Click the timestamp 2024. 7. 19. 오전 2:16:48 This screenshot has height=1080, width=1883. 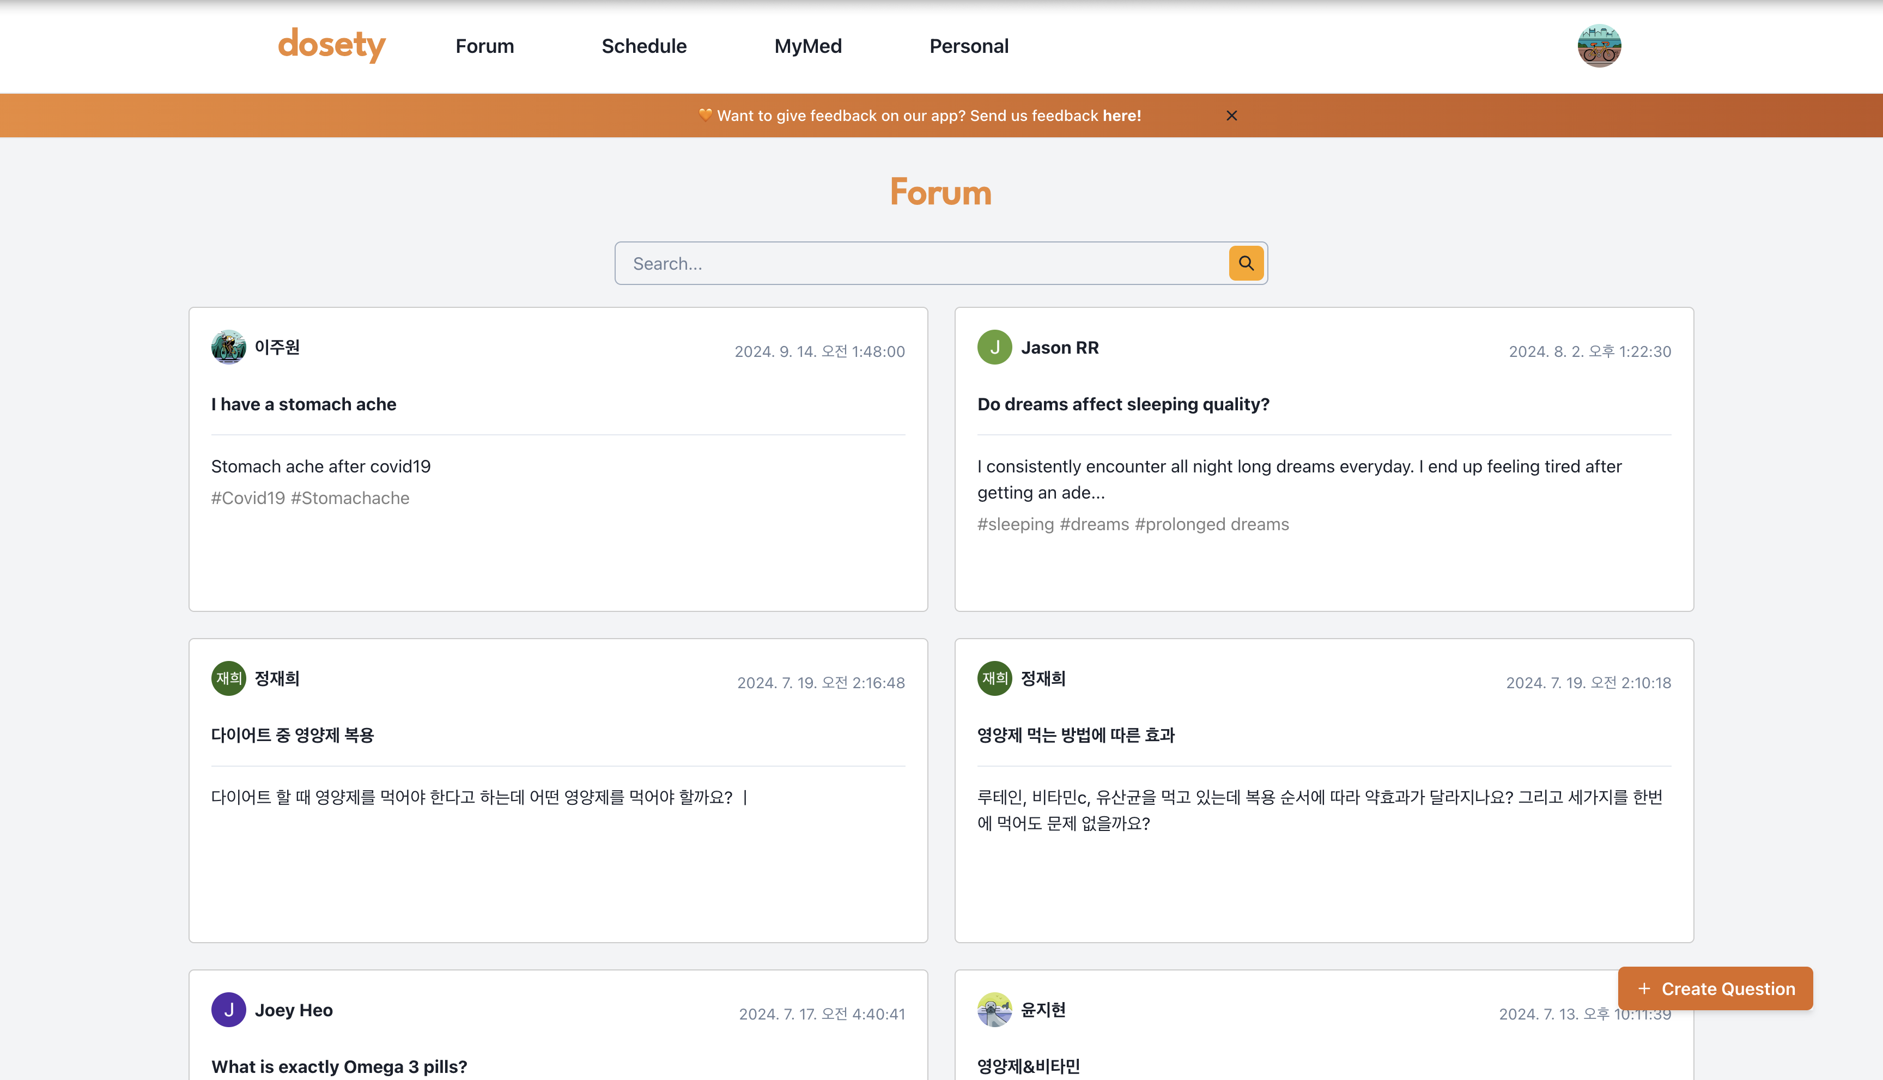[x=820, y=683]
